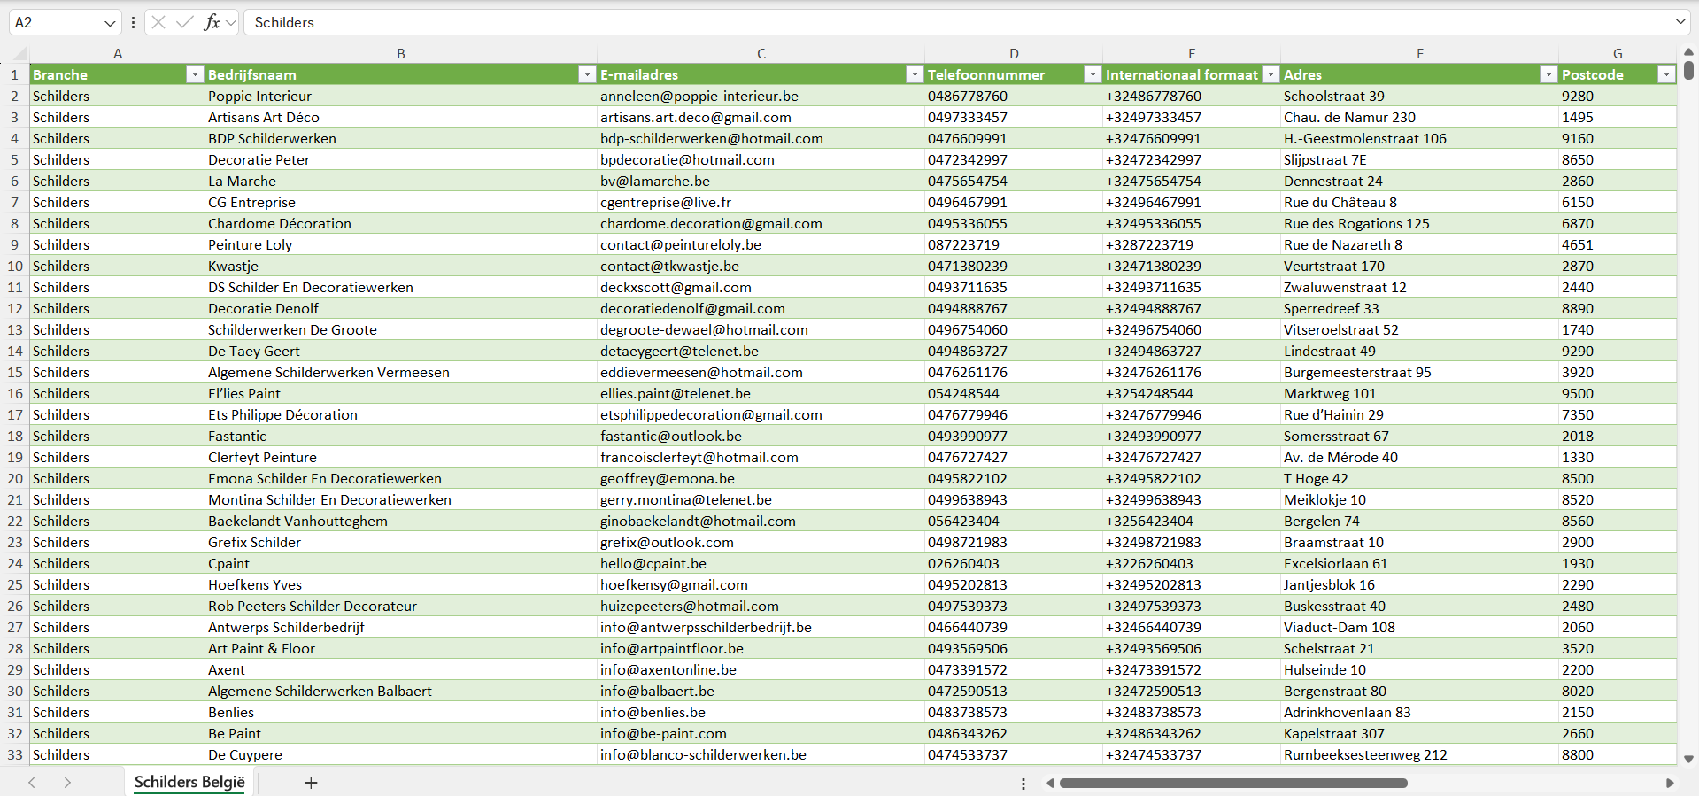This screenshot has height=796, width=1699.
Task: Click the Insert Function fx icon
Action: coord(212,22)
